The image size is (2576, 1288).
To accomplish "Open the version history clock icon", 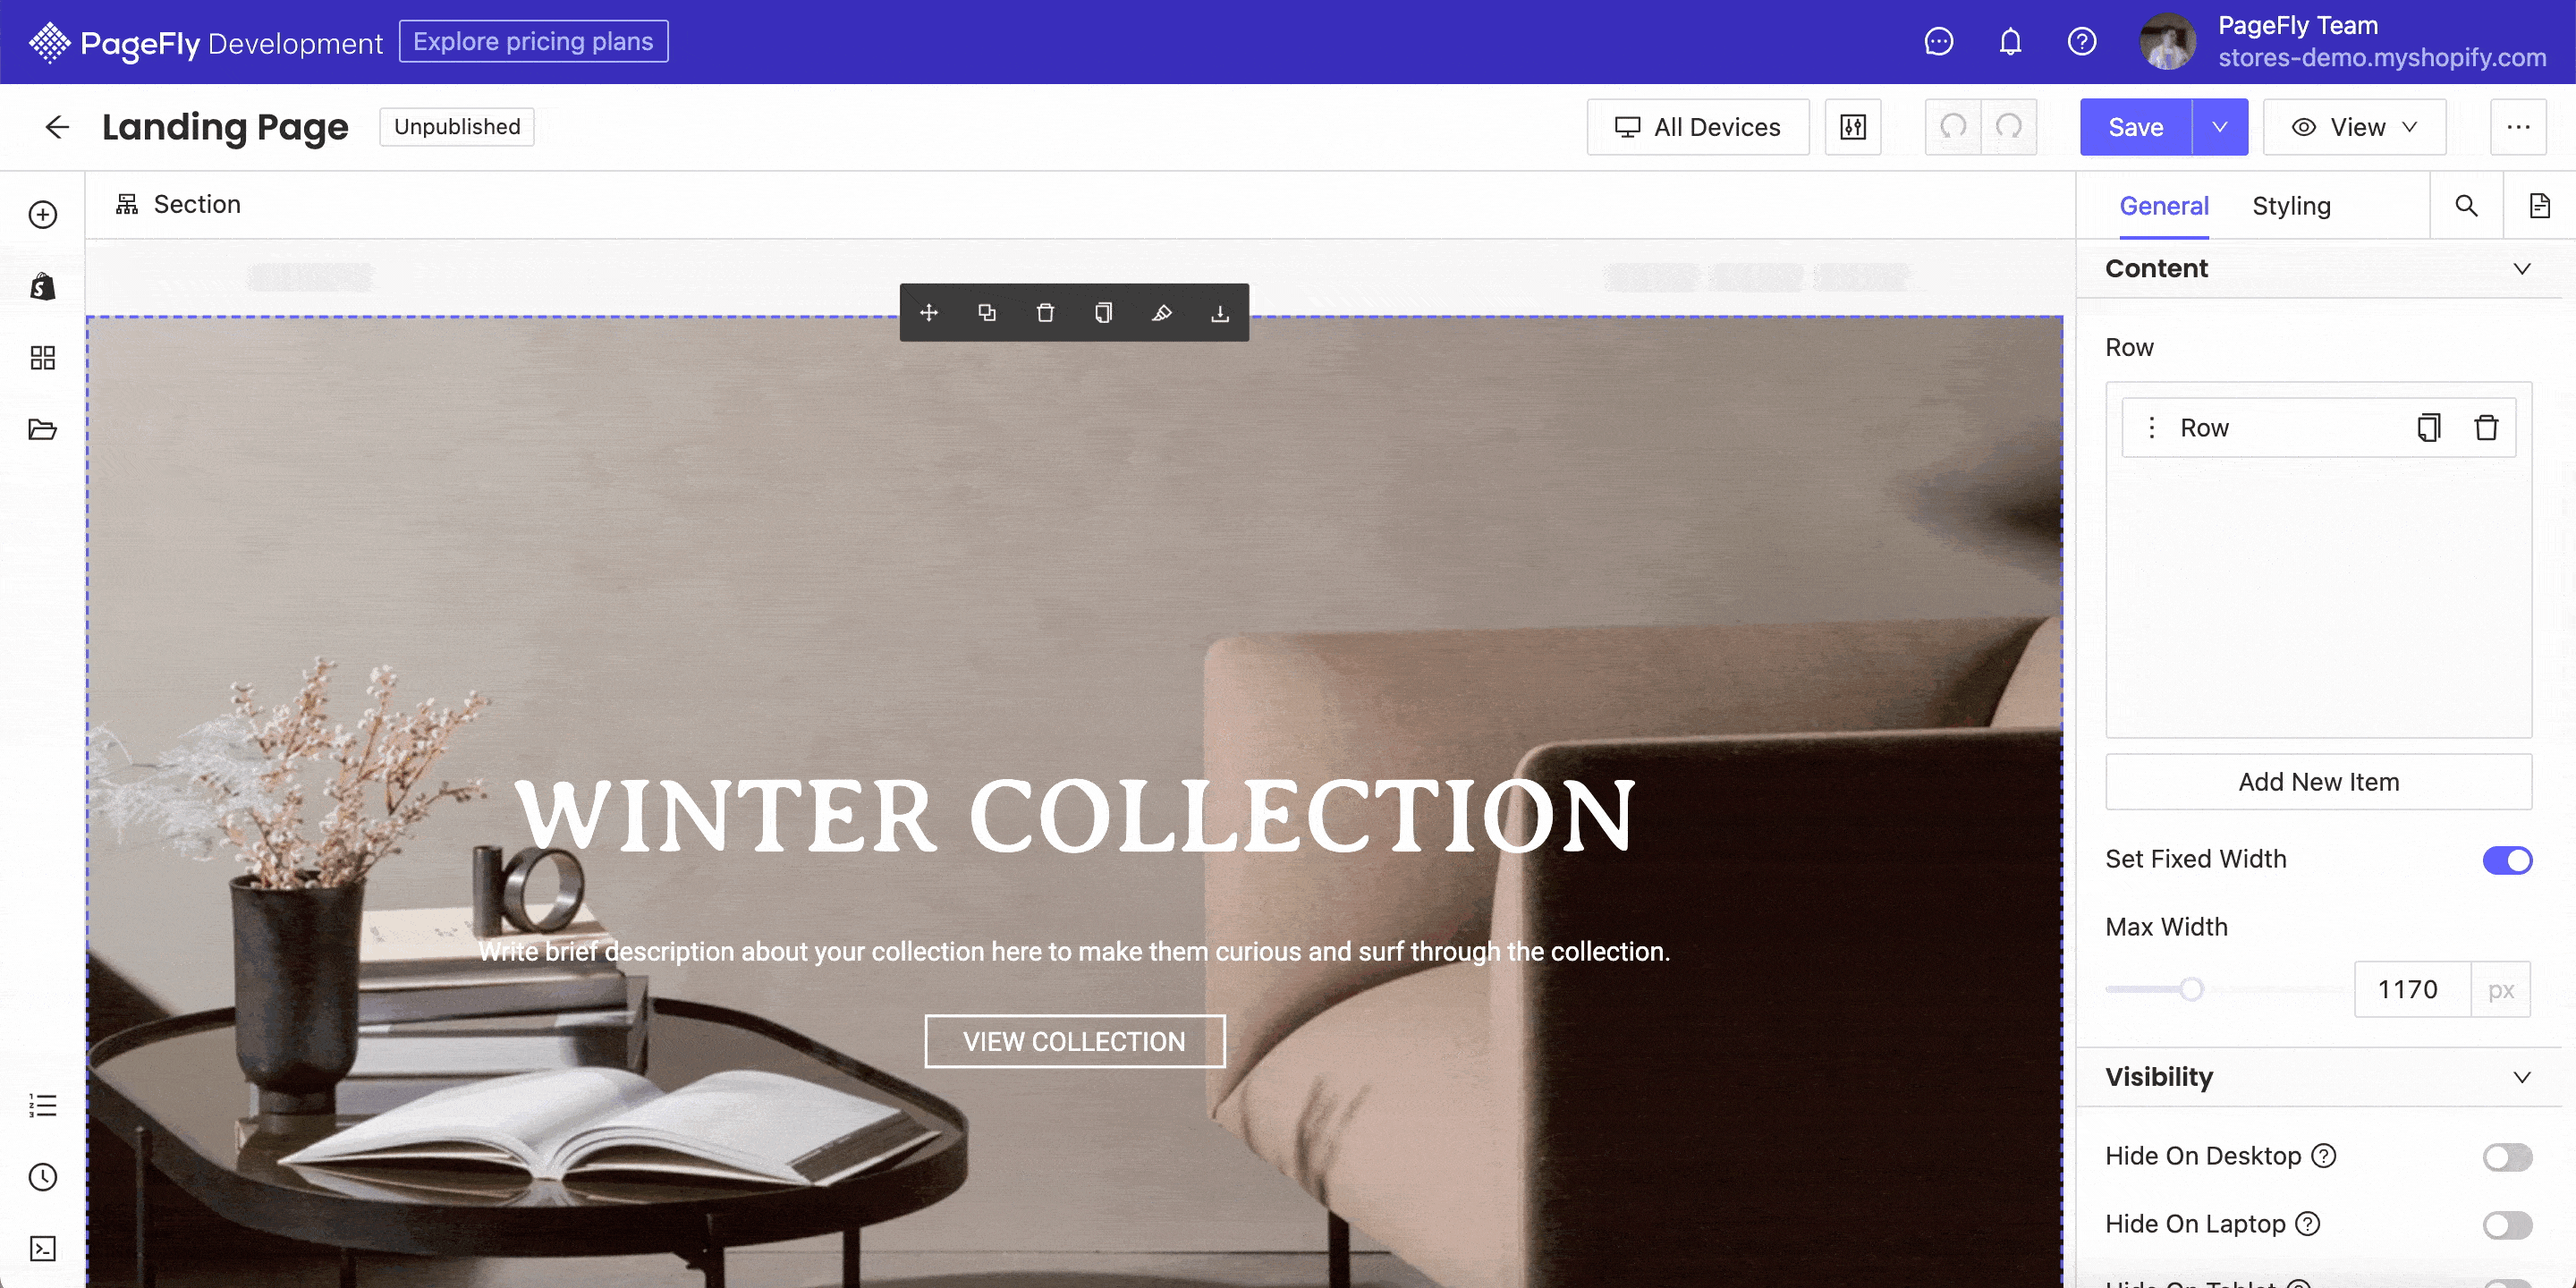I will coord(43,1177).
